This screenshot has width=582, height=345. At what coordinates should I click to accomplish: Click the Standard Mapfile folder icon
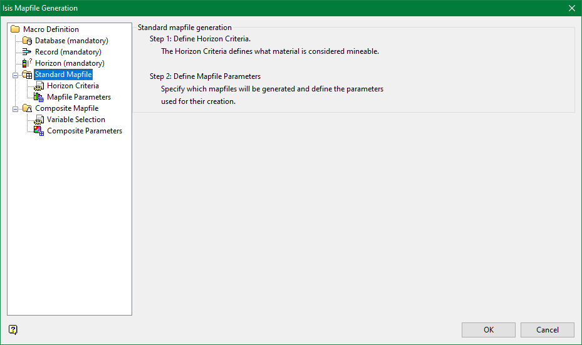click(x=27, y=75)
